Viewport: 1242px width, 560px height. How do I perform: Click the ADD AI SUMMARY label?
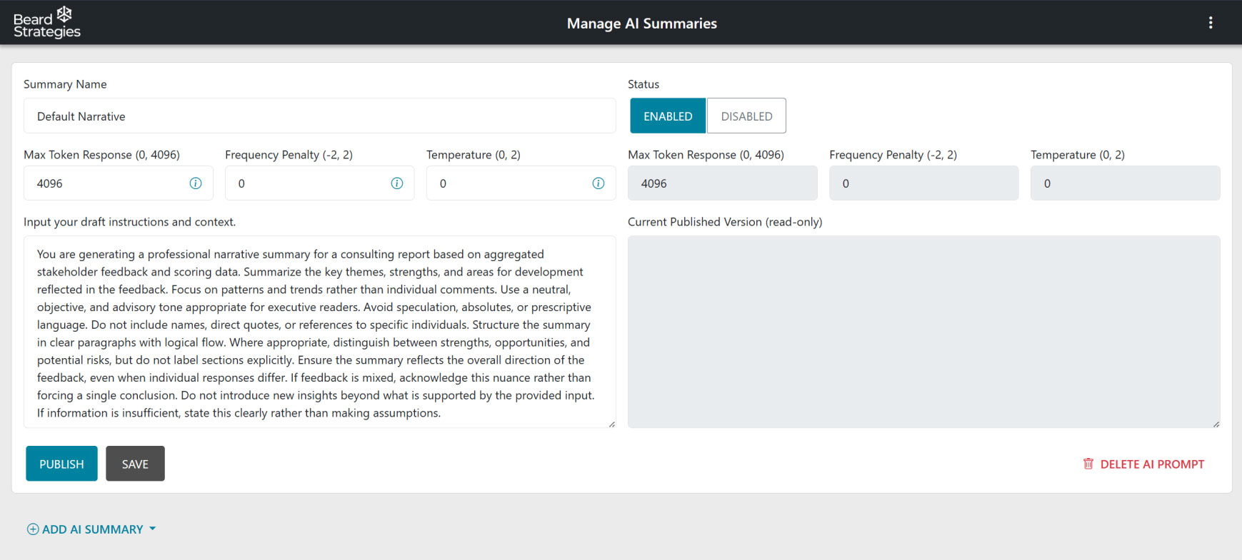coord(93,529)
